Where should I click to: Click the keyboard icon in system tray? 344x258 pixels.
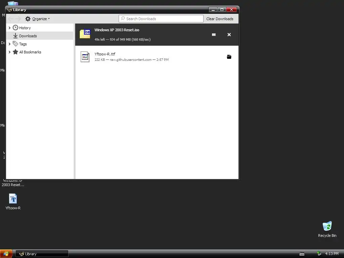click(302, 254)
